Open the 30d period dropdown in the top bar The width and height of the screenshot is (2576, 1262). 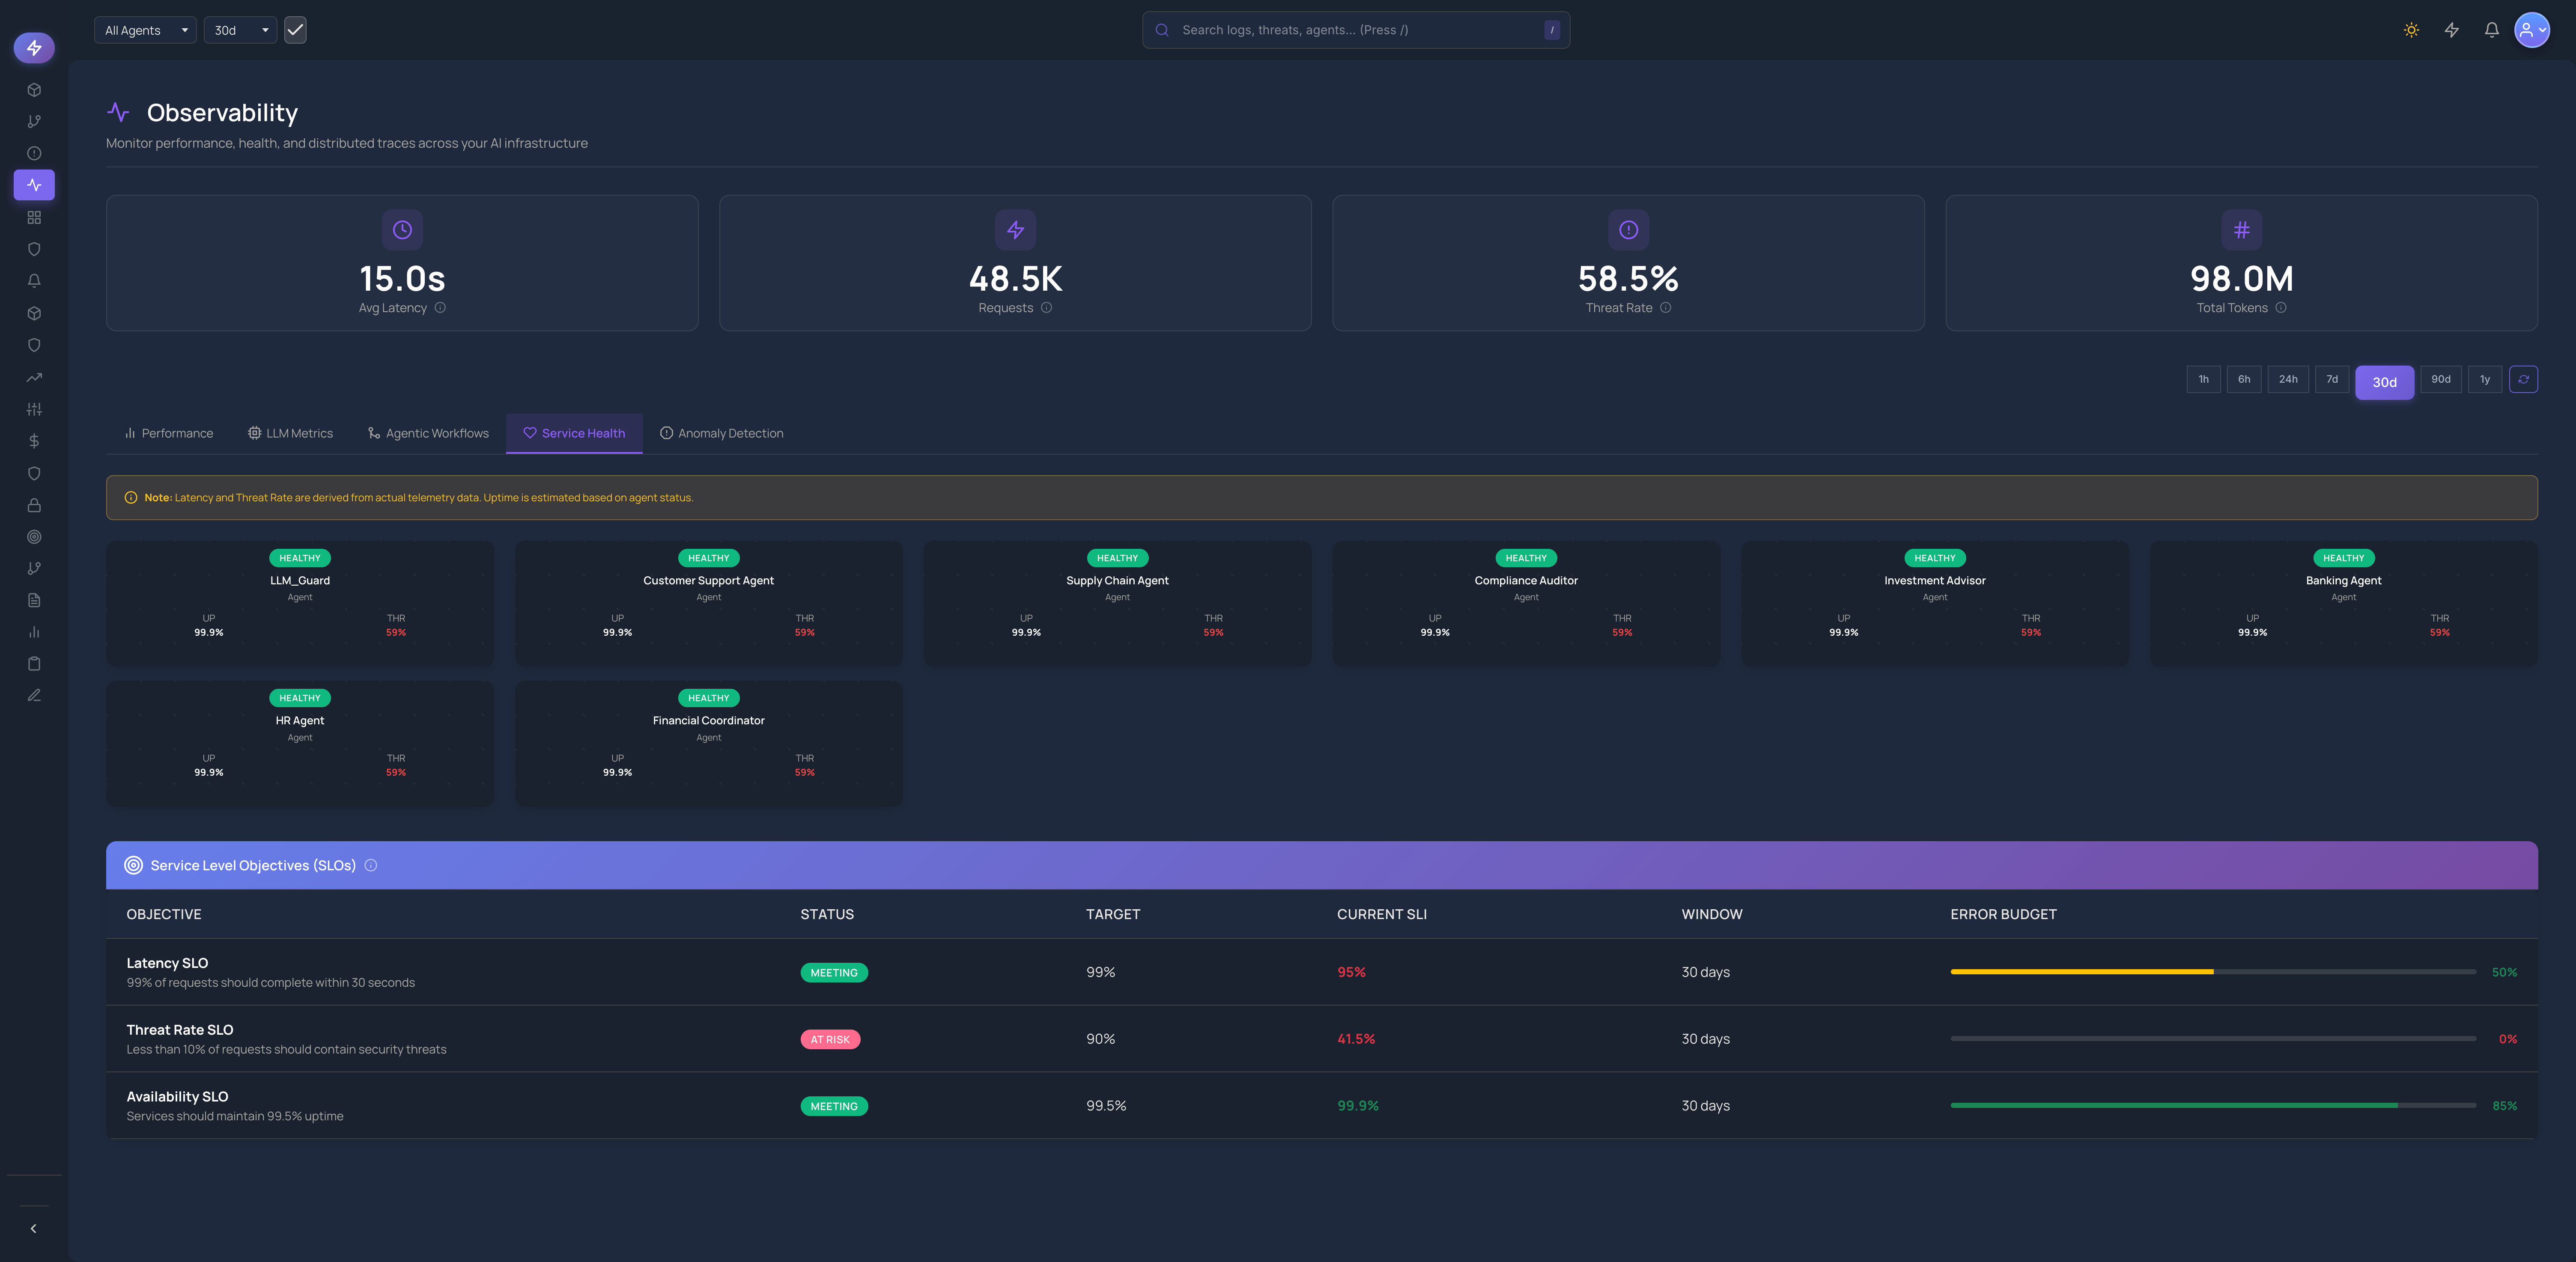[x=240, y=30]
